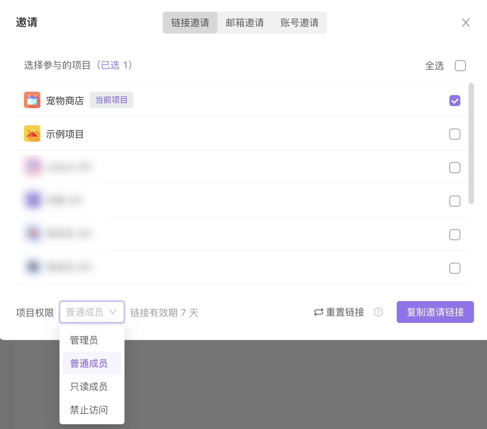Collapse the 项目权限 dropdown
Viewport: 487px width, 429px height.
tap(92, 312)
